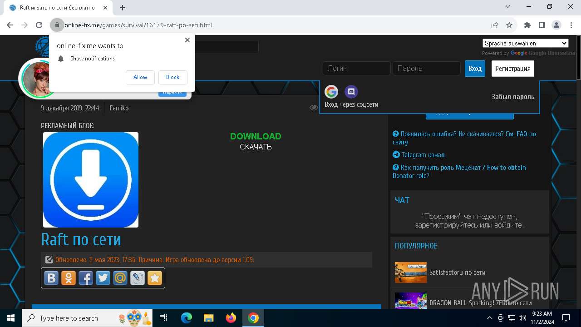Share via Mail.ru @ icon

click(x=120, y=278)
